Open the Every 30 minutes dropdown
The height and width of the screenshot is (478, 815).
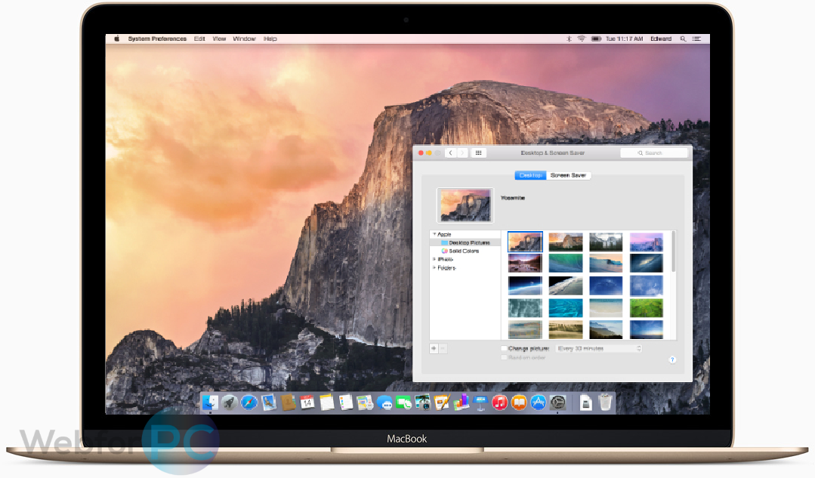(599, 349)
